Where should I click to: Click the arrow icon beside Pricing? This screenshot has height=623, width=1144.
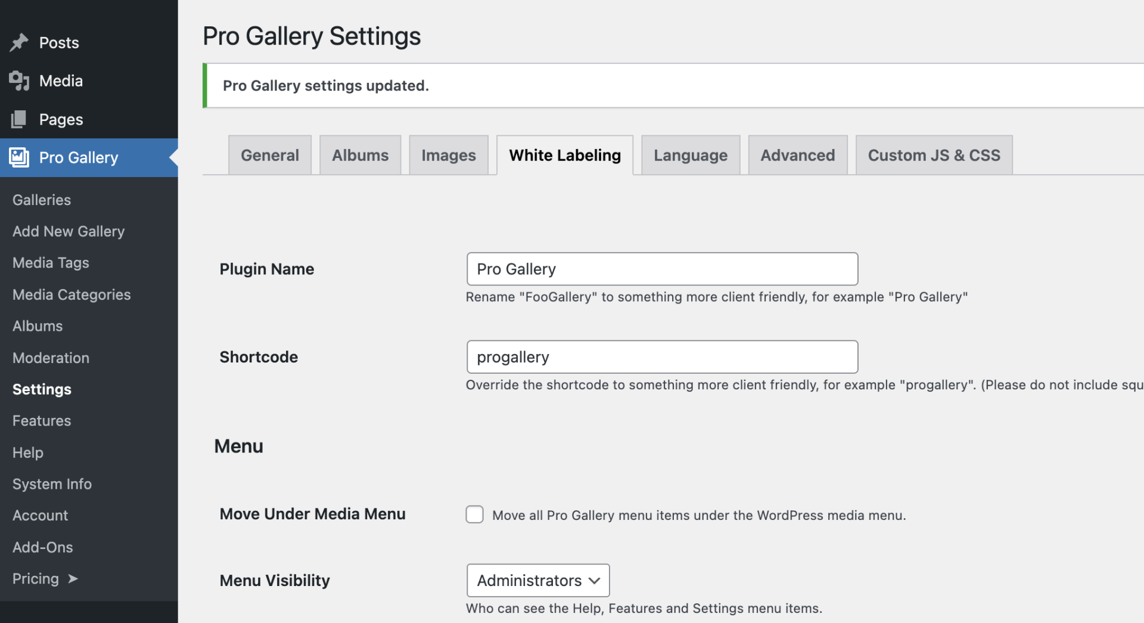73,579
